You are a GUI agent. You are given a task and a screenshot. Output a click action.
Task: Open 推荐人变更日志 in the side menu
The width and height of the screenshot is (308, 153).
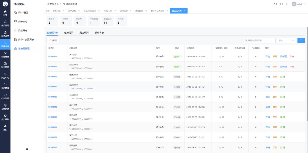pos(27,40)
